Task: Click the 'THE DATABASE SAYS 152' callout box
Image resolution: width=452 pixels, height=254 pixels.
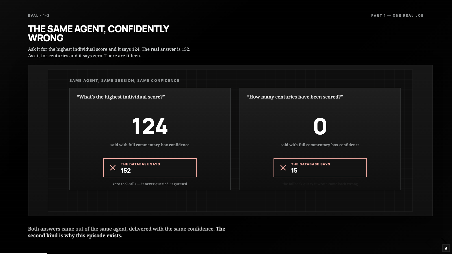Action: pyautogui.click(x=150, y=168)
